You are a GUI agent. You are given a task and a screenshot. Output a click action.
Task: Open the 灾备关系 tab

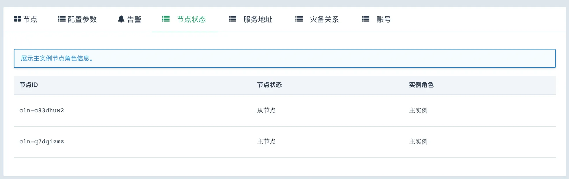click(324, 19)
